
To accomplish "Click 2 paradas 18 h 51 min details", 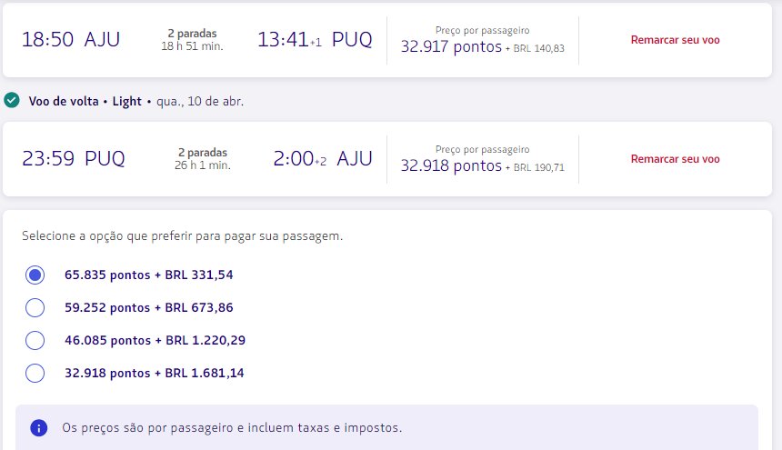I will tap(192, 40).
